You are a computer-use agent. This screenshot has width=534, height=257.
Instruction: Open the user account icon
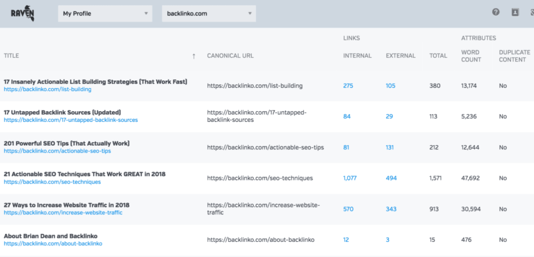tap(515, 12)
